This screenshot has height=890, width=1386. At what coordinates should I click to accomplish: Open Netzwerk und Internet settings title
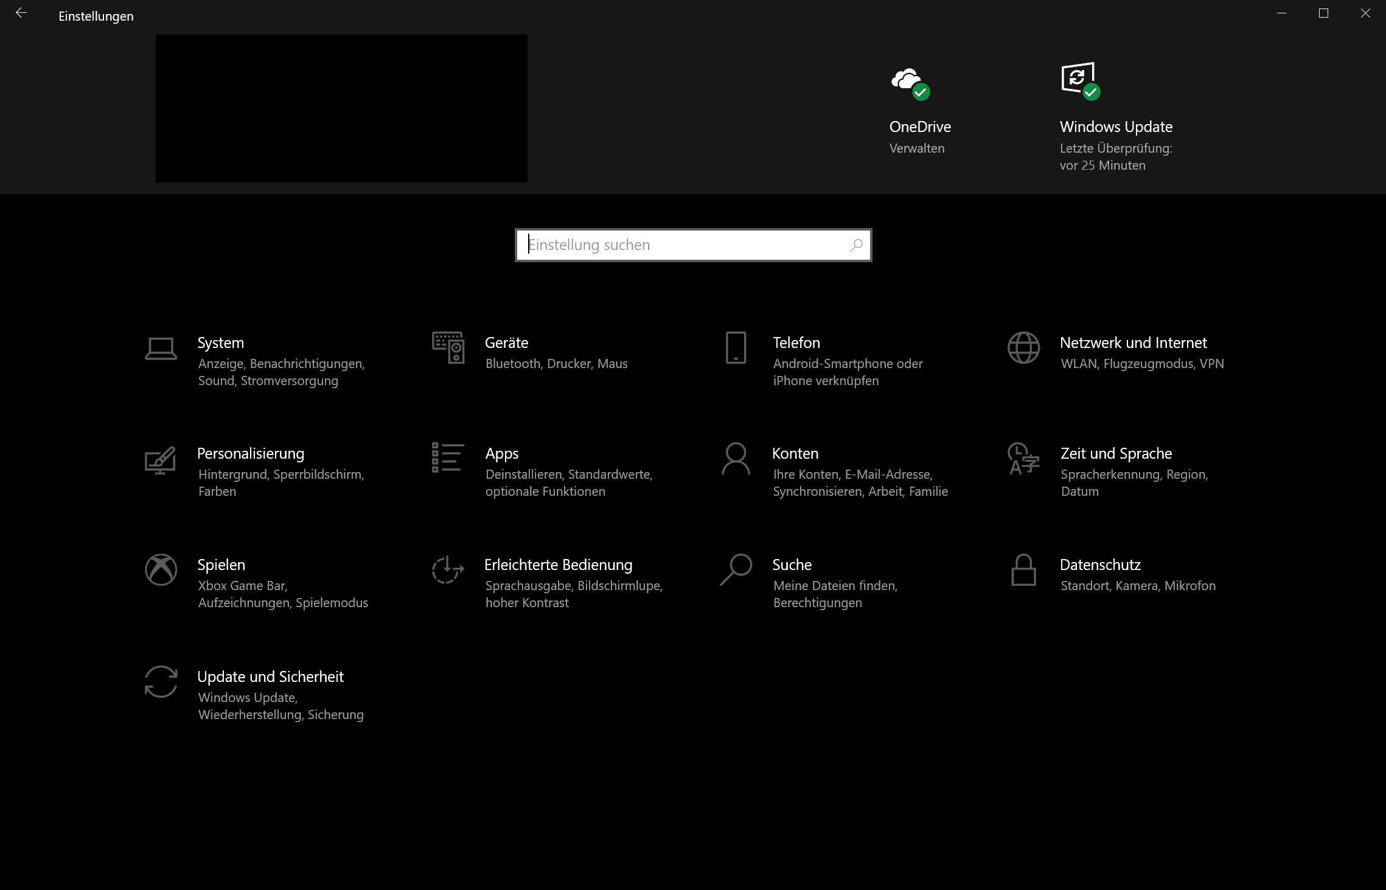point(1133,343)
